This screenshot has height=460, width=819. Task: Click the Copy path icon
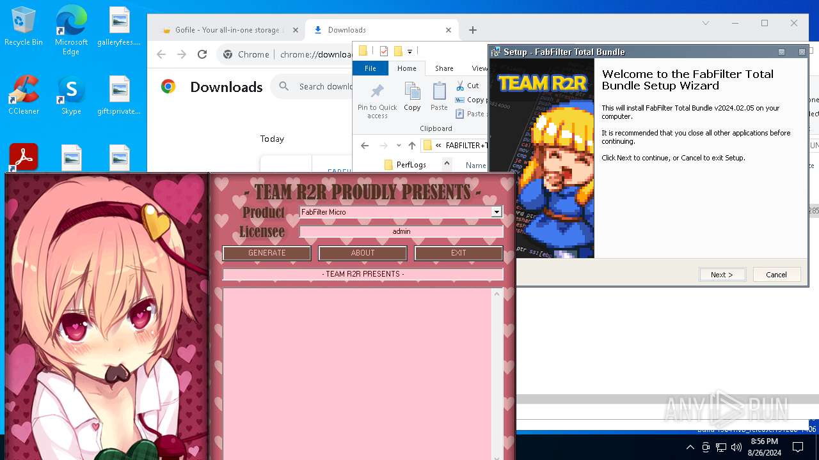point(460,100)
